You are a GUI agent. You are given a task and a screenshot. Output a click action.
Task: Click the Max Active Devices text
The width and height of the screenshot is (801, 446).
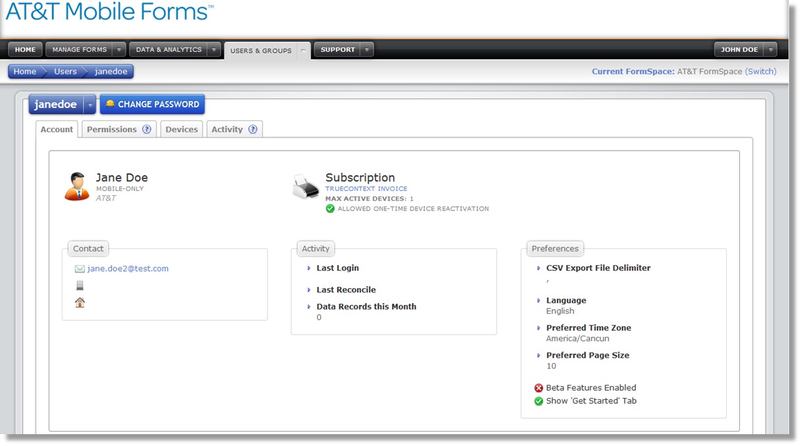pyautogui.click(x=370, y=199)
